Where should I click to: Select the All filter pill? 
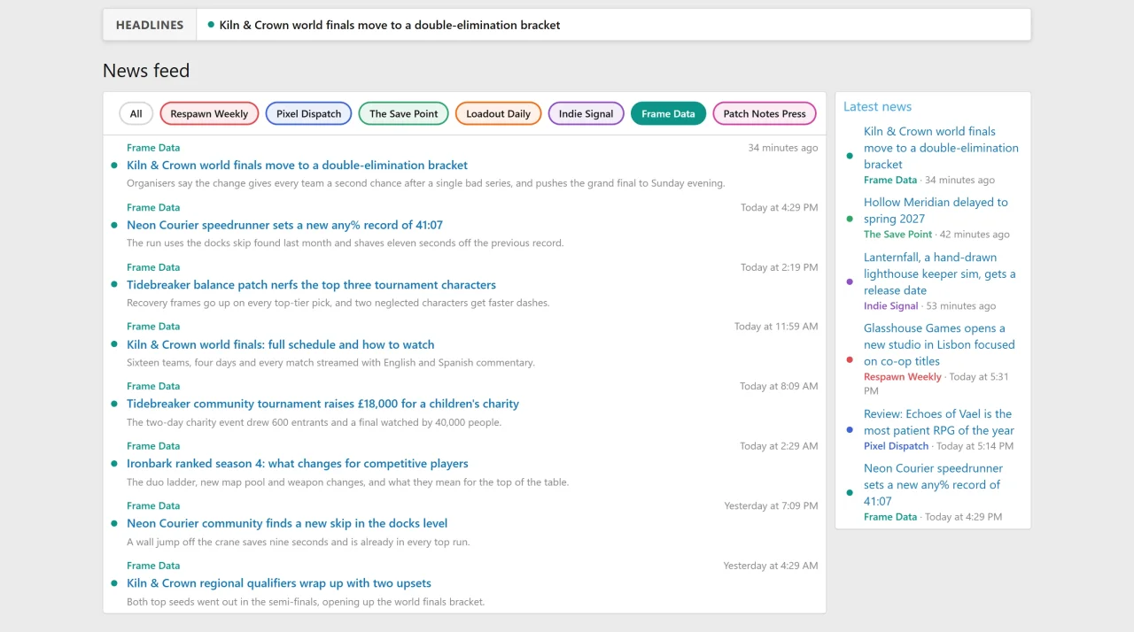[x=136, y=113]
